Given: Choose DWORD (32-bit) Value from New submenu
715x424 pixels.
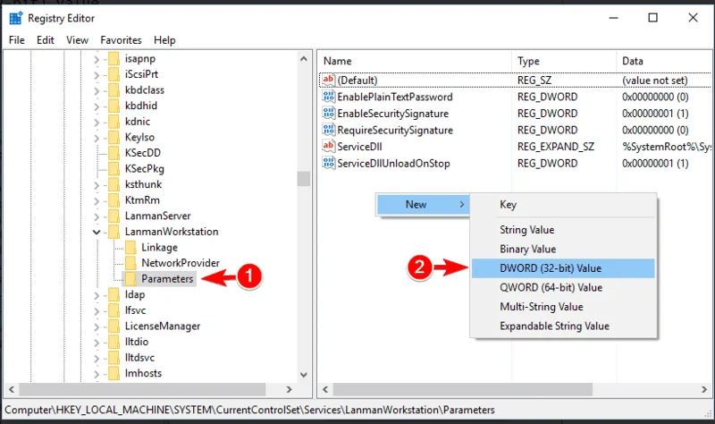Looking at the screenshot, I should pyautogui.click(x=563, y=268).
